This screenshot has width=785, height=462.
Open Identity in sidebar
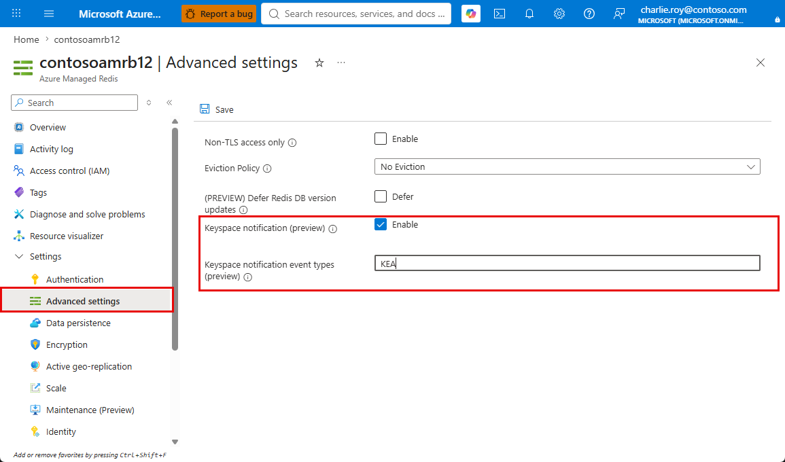pos(60,431)
